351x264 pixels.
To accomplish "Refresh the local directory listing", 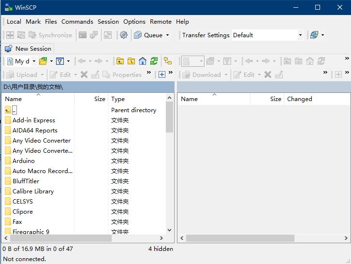I will [154, 61].
